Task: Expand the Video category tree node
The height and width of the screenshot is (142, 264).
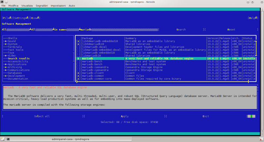Action: [x=6, y=56]
